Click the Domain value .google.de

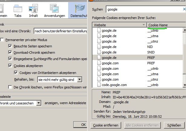121,102
